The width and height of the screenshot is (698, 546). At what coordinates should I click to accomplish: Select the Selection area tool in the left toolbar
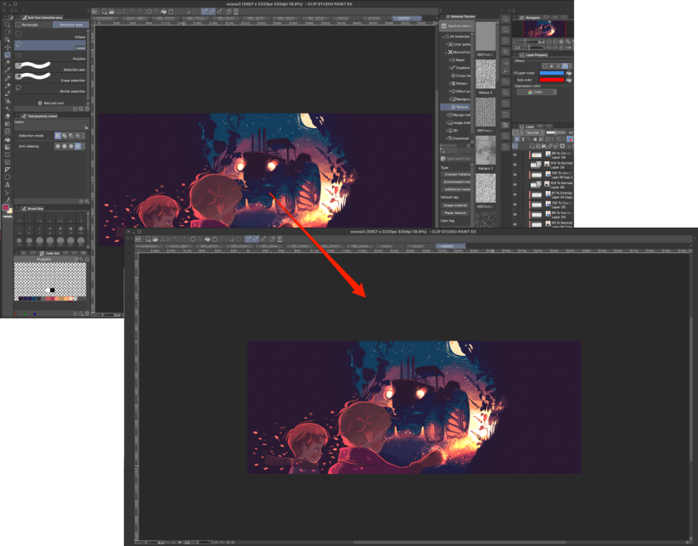[7, 54]
